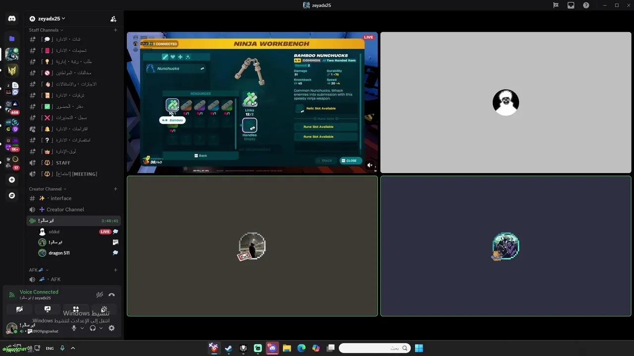Show hidden tray icons arrow
Image resolution: width=634 pixels, height=356 pixels.
73,348
